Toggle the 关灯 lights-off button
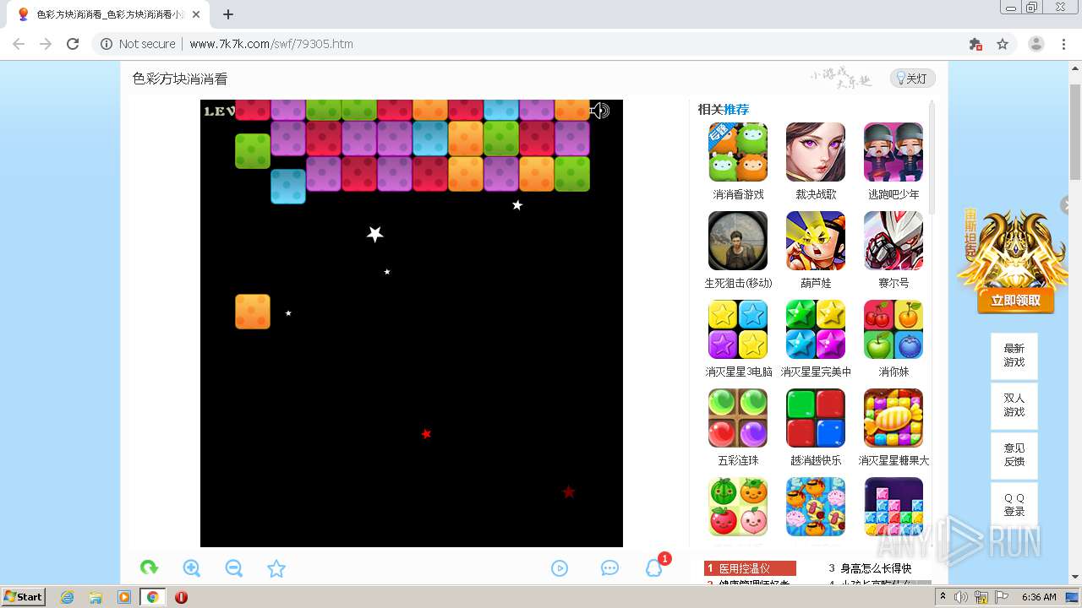The width and height of the screenshot is (1082, 608). pos(912,79)
